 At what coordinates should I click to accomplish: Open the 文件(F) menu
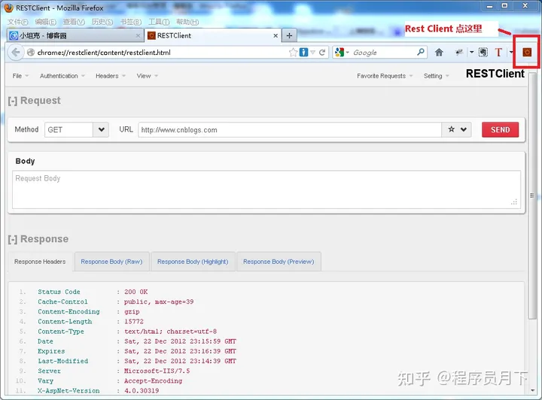(x=18, y=22)
